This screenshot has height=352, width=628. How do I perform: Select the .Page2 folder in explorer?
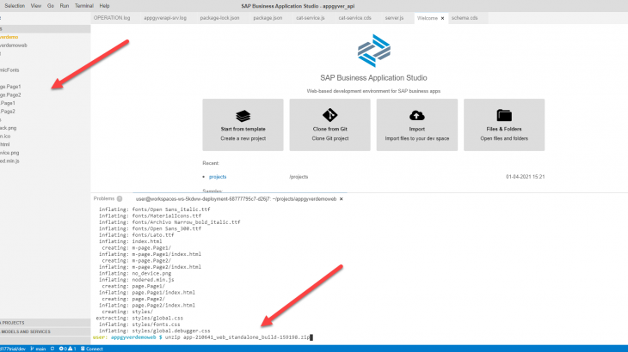8,112
